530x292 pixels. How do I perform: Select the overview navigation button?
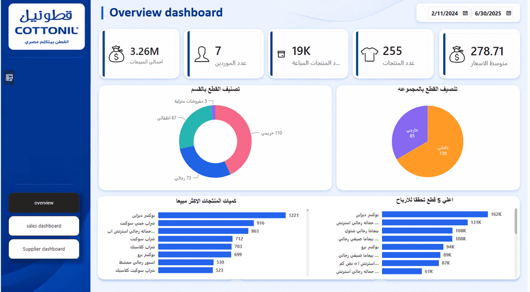click(44, 203)
